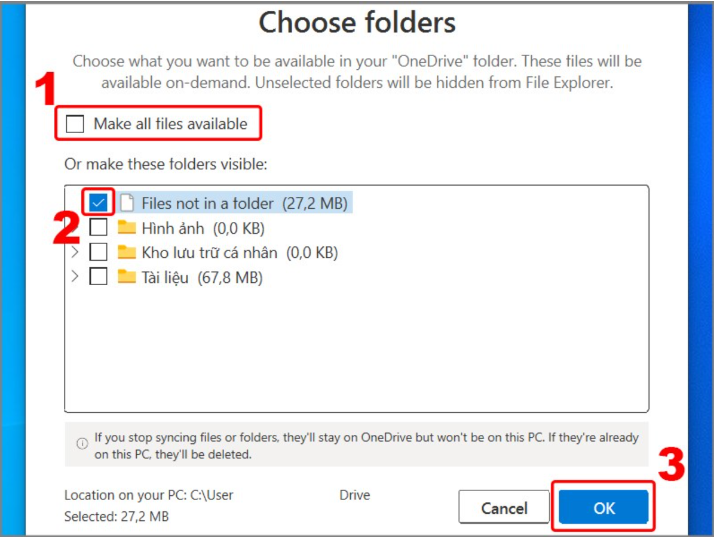Confirm the selection with the OK button
Screen dimensions: 714x537
click(603, 507)
